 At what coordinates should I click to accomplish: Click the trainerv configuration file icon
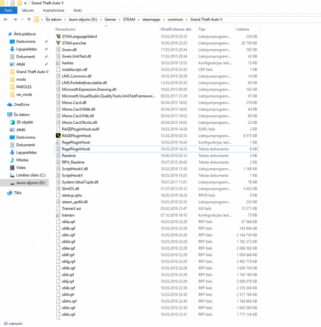click(x=58, y=215)
